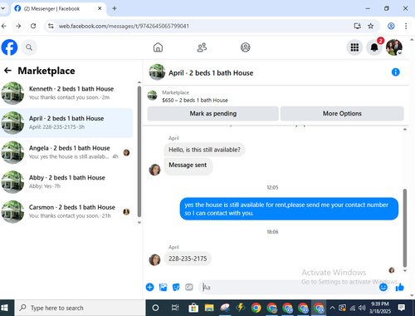The image size is (415, 316).
Task: Click the chat messages scrollbar thumb
Action: point(405,228)
